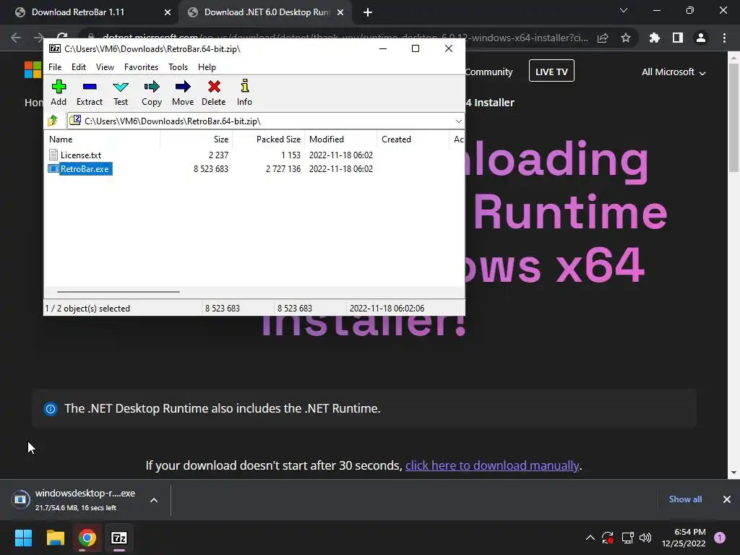Select the License.txt file
Viewport: 740px width, 555px height.
[81, 155]
